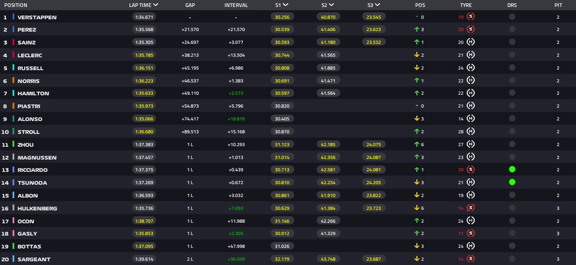Click Verstappen's grey DRS indicator
This screenshot has height=265, width=576.
click(512, 16)
